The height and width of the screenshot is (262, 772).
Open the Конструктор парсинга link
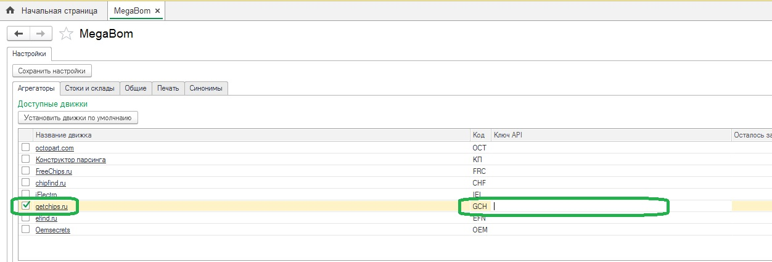(70, 160)
